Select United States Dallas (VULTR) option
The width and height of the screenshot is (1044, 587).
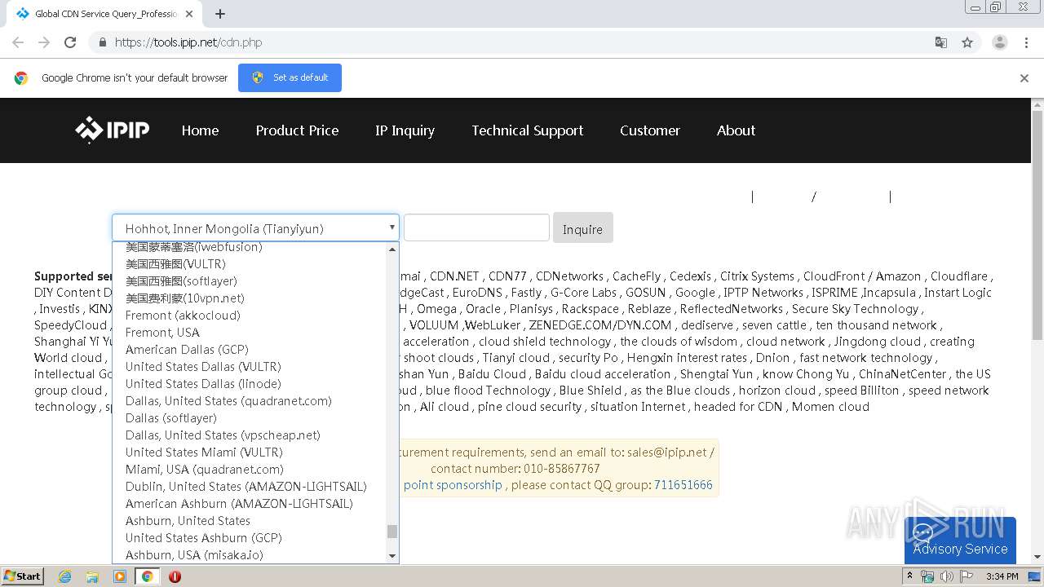[x=250, y=367]
